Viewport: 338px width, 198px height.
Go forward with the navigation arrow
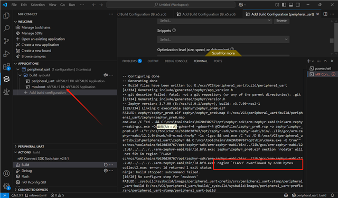101,5
